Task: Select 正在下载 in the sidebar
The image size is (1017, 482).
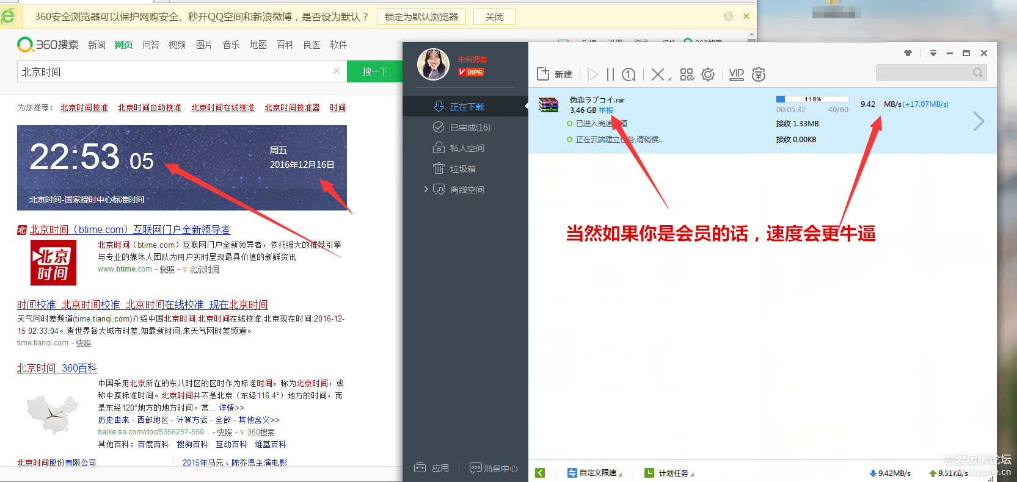Action: coord(465,107)
